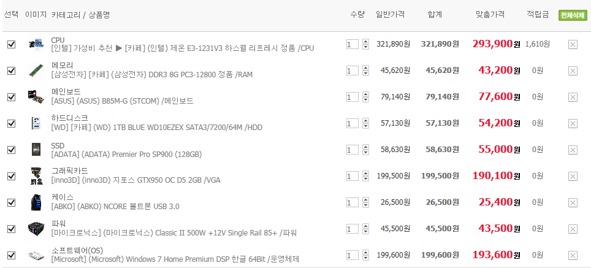This screenshot has height=268, width=591.
Task: Deselect the 소프트웨어(OS) row checkbox
Action: pos(11,256)
